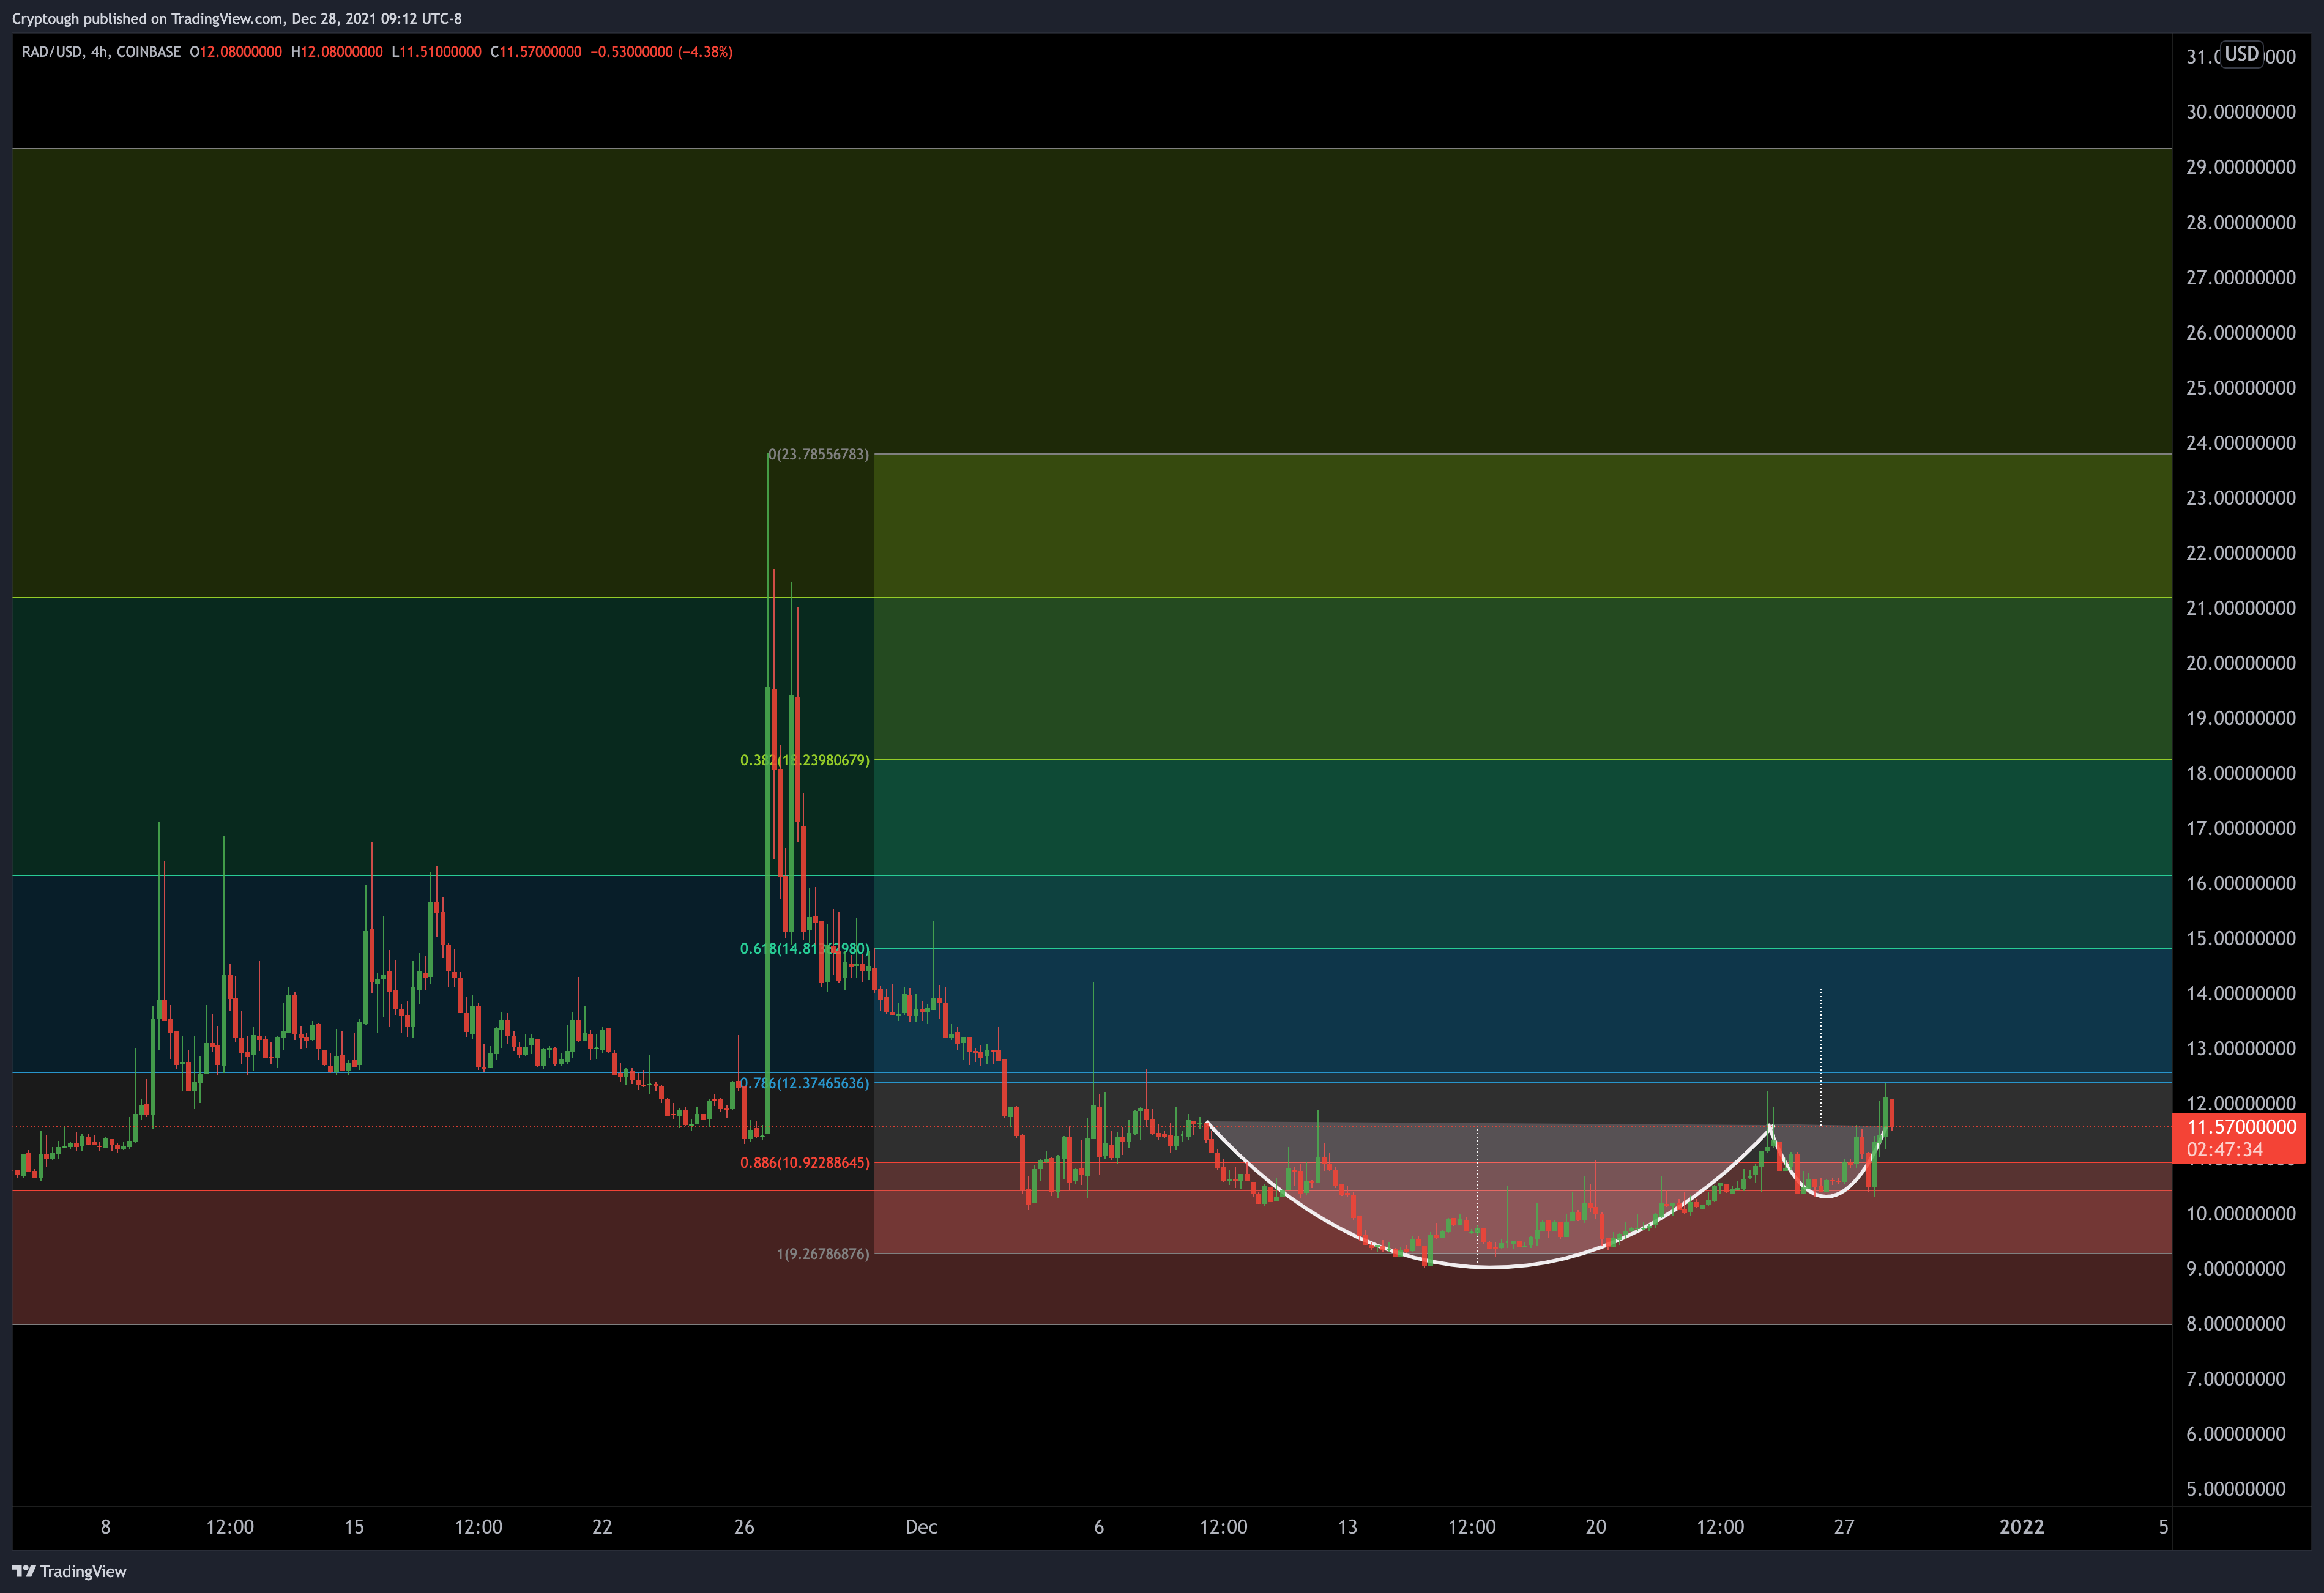Click the '15' date on time axis

click(354, 1527)
